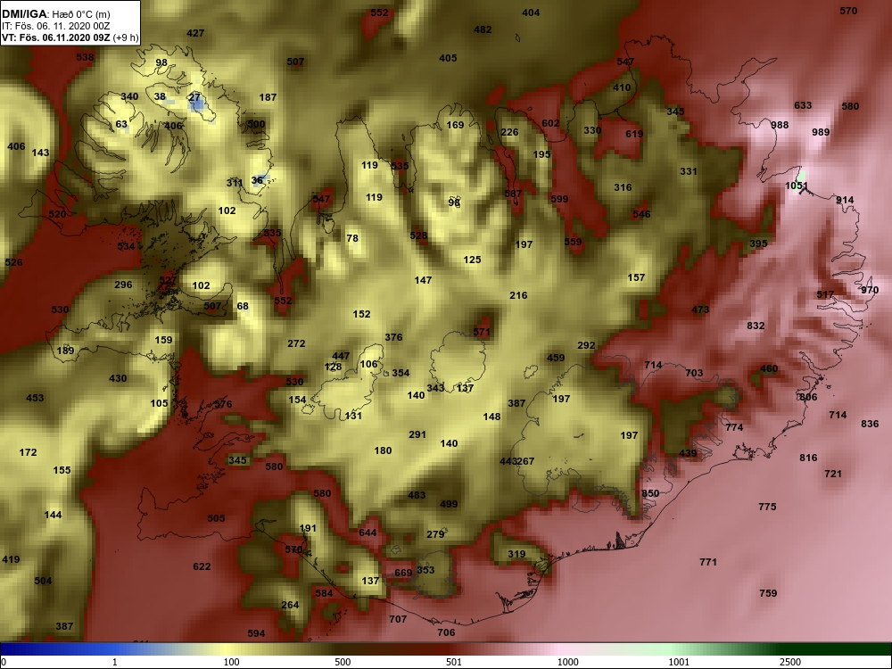Click the map value '296'

(x=123, y=285)
